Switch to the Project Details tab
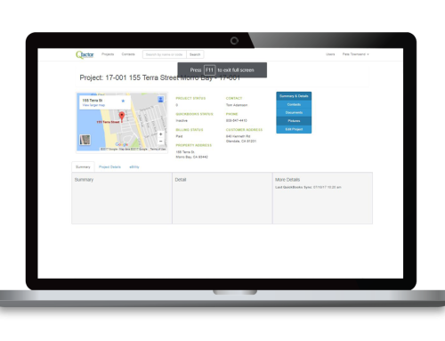 tap(109, 167)
